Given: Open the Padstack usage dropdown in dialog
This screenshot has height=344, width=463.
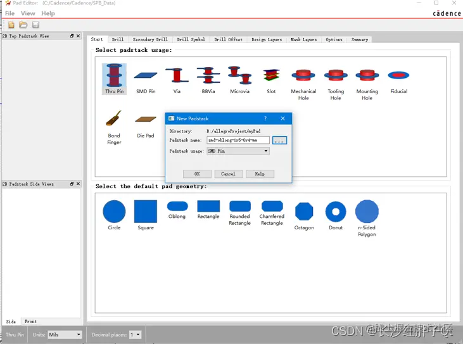Looking at the screenshot, I should point(238,151).
